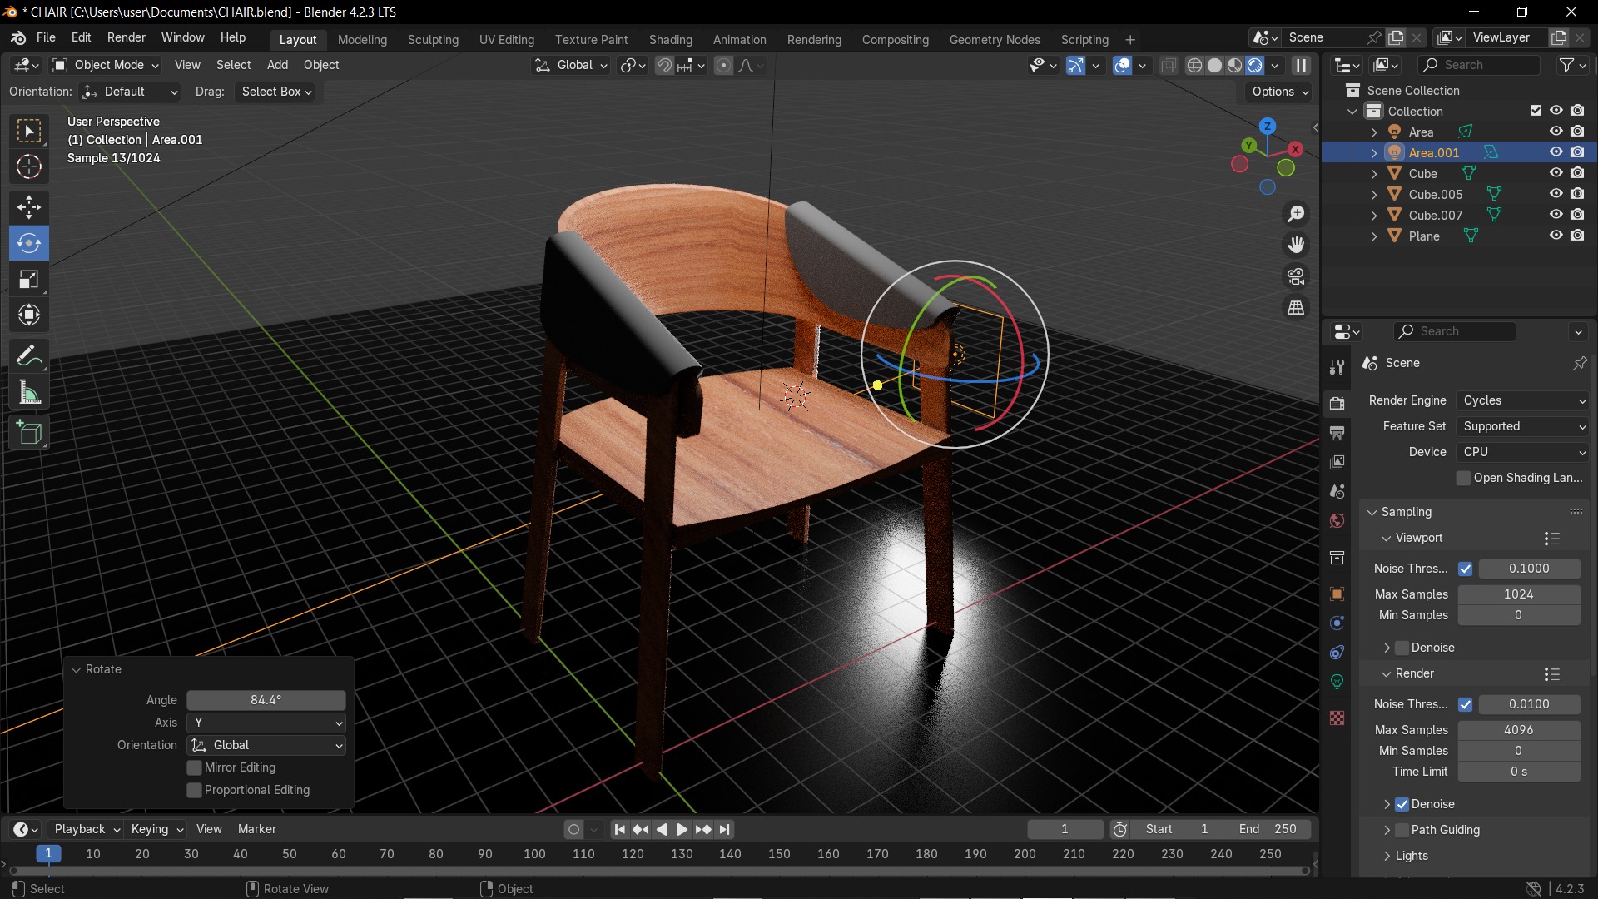Uncheck Collection exclude checkbox
1598x899 pixels.
tap(1536, 111)
